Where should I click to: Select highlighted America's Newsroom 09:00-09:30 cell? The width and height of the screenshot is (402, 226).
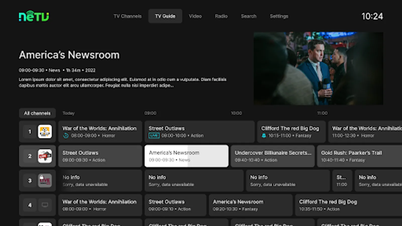click(x=186, y=156)
